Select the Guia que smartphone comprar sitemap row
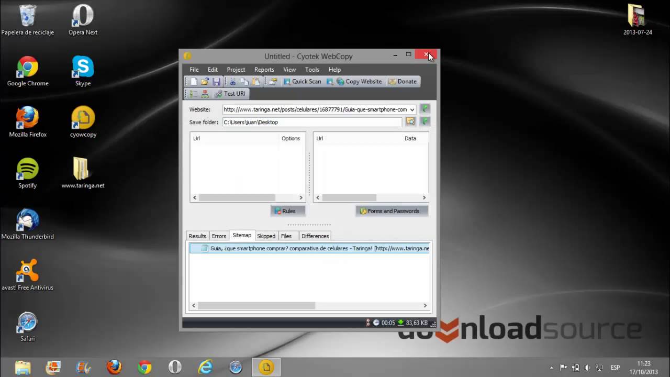The height and width of the screenshot is (377, 670). (309, 249)
